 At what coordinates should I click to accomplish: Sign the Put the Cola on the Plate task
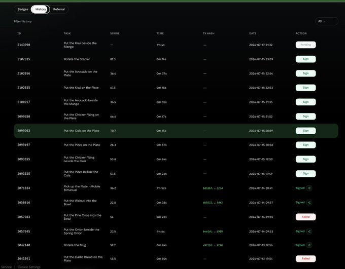pyautogui.click(x=305, y=131)
